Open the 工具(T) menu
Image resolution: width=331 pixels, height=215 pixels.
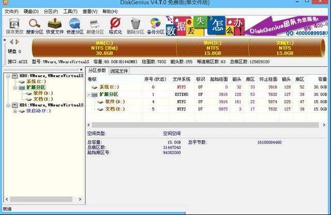point(70,11)
